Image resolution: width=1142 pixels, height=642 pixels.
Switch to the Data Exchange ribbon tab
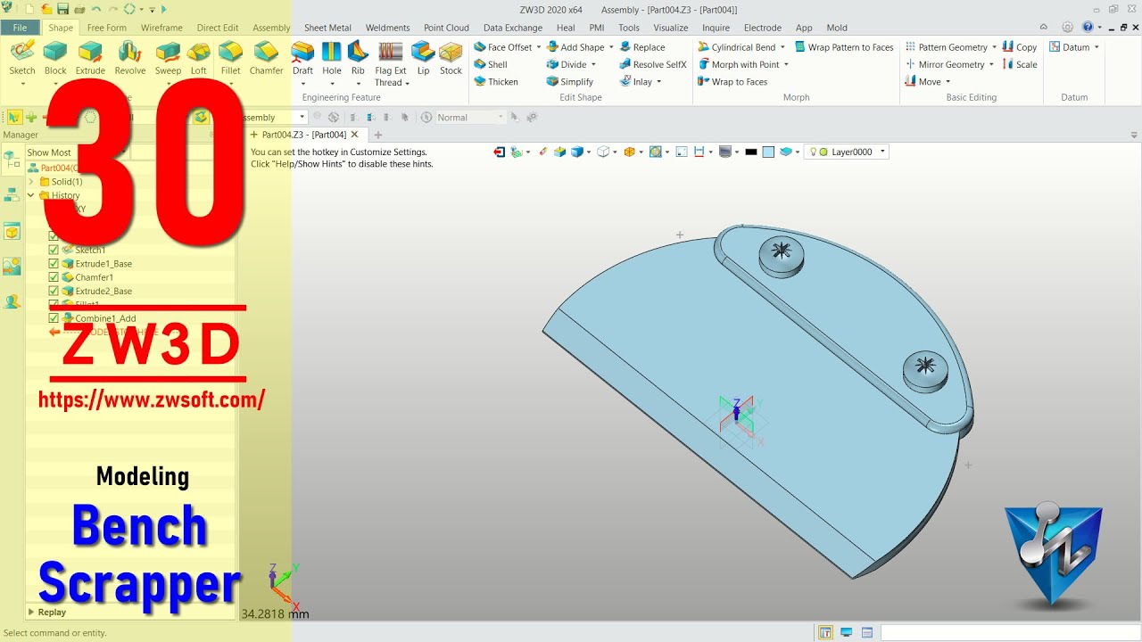click(512, 28)
